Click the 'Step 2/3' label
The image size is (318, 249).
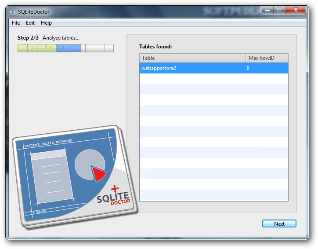28,38
